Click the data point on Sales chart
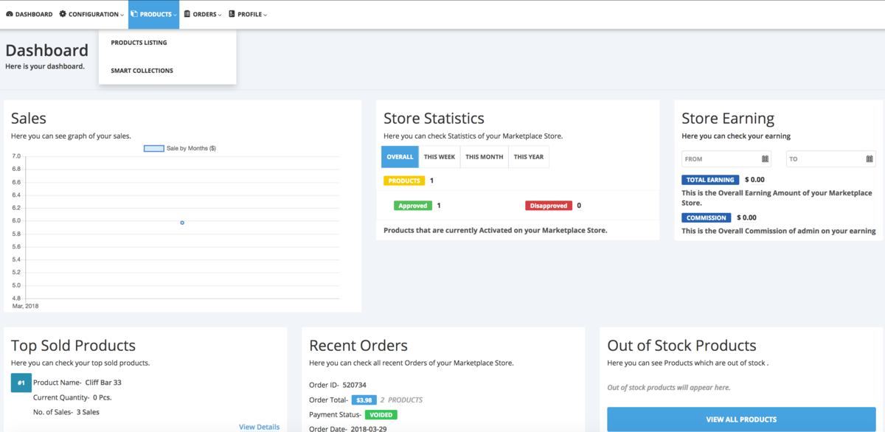 coord(182,223)
